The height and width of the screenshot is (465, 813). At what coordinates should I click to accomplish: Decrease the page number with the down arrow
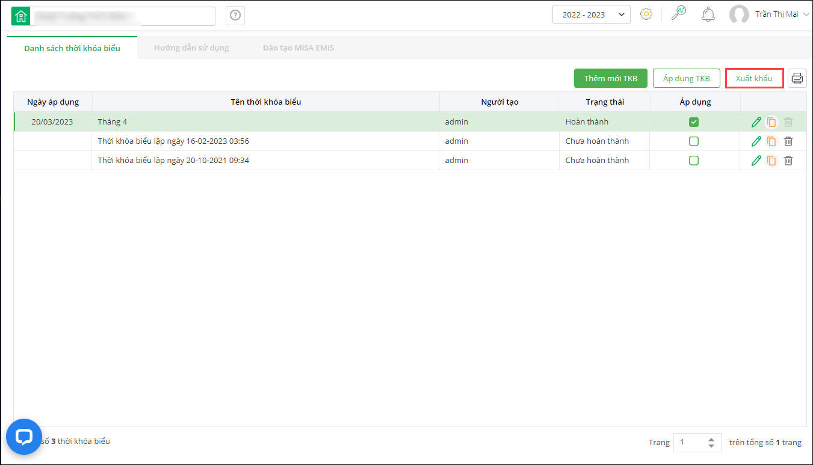coord(711,446)
